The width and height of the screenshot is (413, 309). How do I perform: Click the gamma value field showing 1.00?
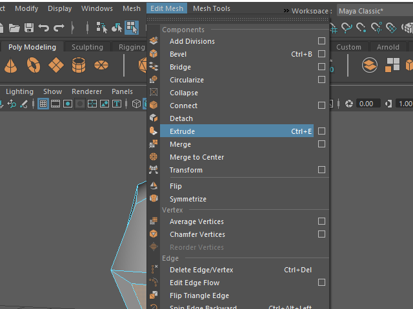tap(405, 104)
